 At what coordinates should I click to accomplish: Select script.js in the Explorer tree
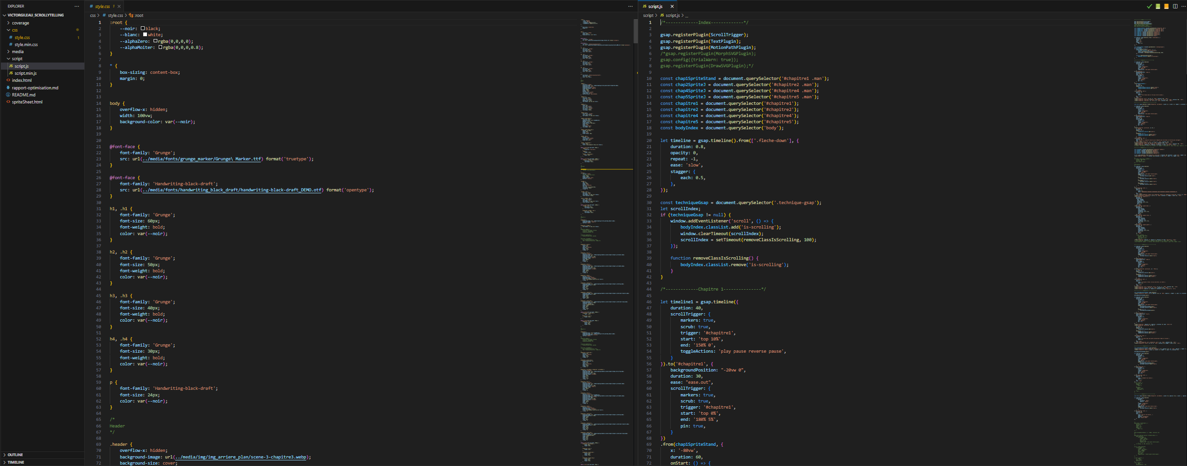tap(42, 66)
